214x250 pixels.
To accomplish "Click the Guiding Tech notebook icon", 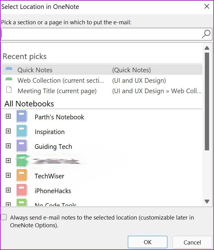I will click(22, 146).
